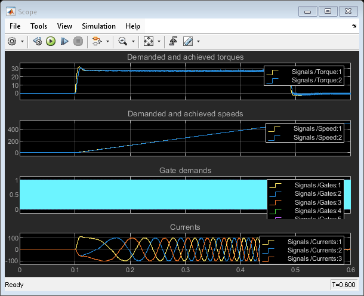The height and width of the screenshot is (296, 364).
Task: Select the Cursor Measurements ruler icon
Action: pyautogui.click(x=188, y=41)
